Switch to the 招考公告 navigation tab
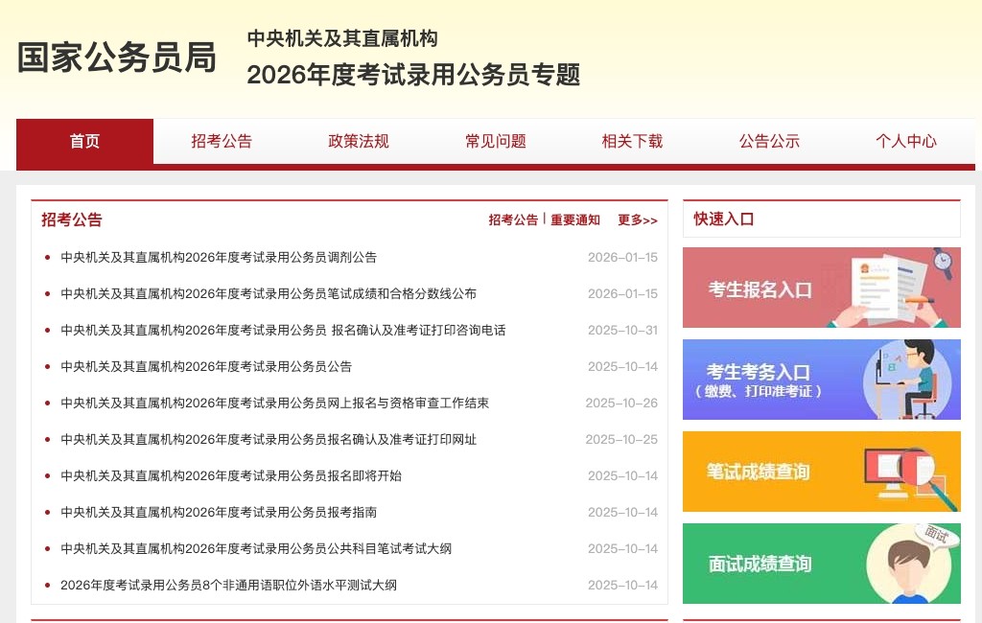 222,141
